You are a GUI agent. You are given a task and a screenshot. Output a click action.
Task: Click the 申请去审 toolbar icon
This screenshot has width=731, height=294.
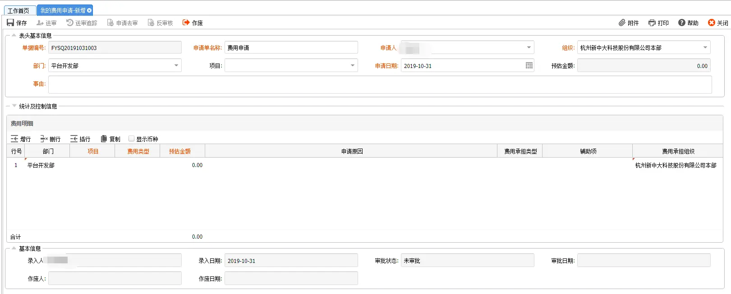click(110, 23)
